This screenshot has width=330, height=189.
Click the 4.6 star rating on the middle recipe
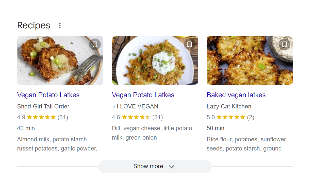tap(137, 117)
